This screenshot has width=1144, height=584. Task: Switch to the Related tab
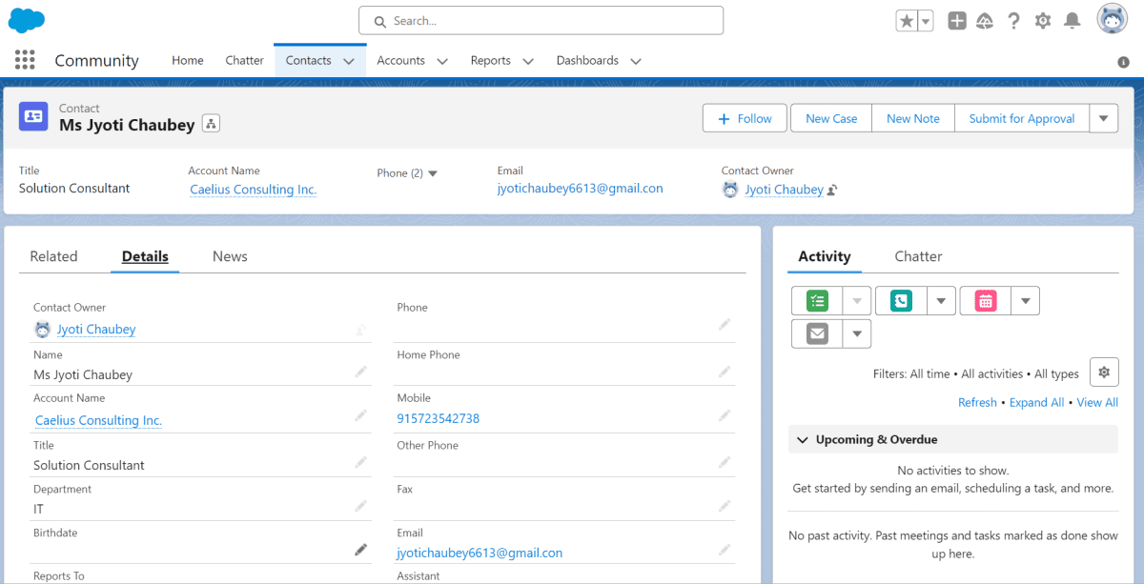click(53, 256)
